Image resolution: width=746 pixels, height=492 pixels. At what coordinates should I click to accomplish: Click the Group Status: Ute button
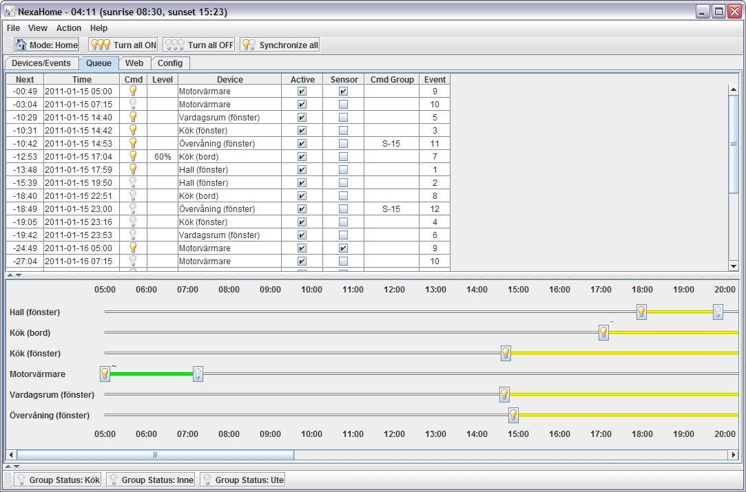(242, 480)
